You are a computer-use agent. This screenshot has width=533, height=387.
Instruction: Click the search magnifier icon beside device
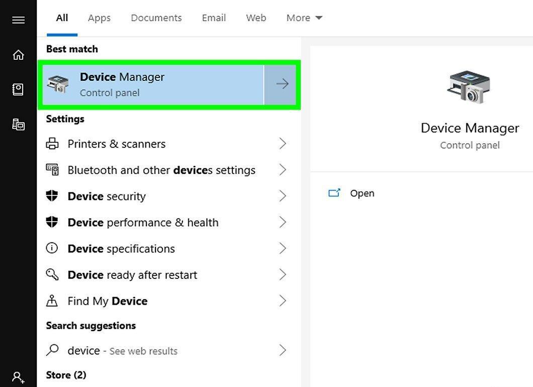tap(52, 350)
